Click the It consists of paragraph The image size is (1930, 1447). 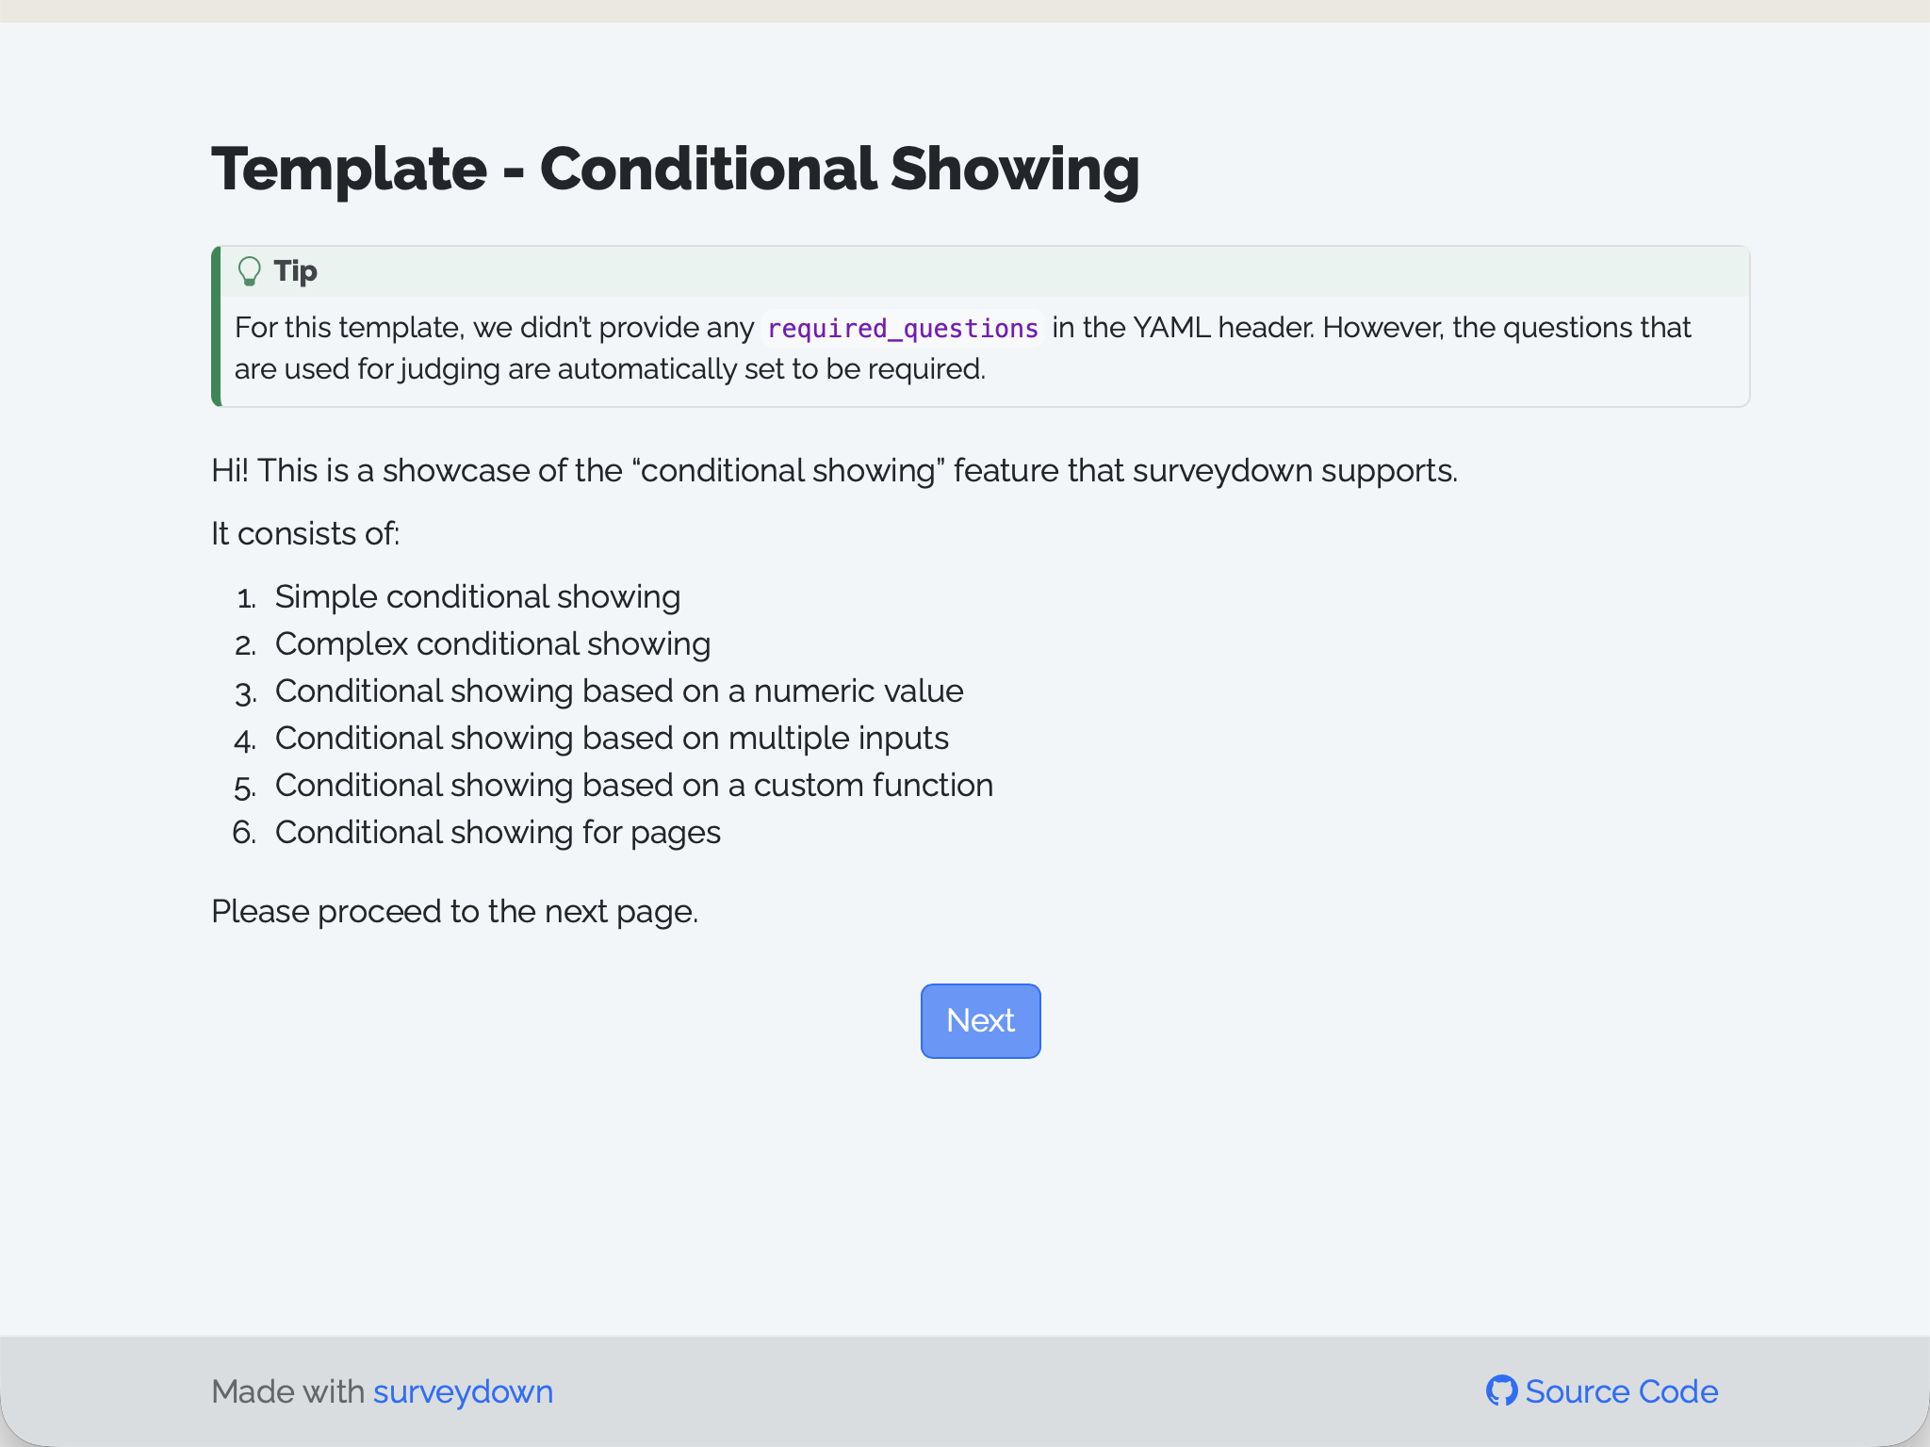[x=305, y=533]
